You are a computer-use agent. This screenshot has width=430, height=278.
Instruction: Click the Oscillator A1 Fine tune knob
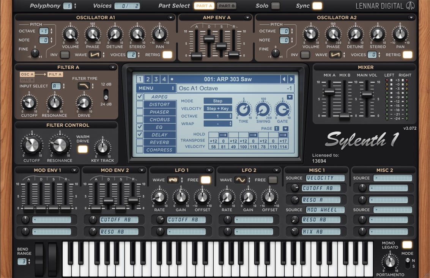35,53
